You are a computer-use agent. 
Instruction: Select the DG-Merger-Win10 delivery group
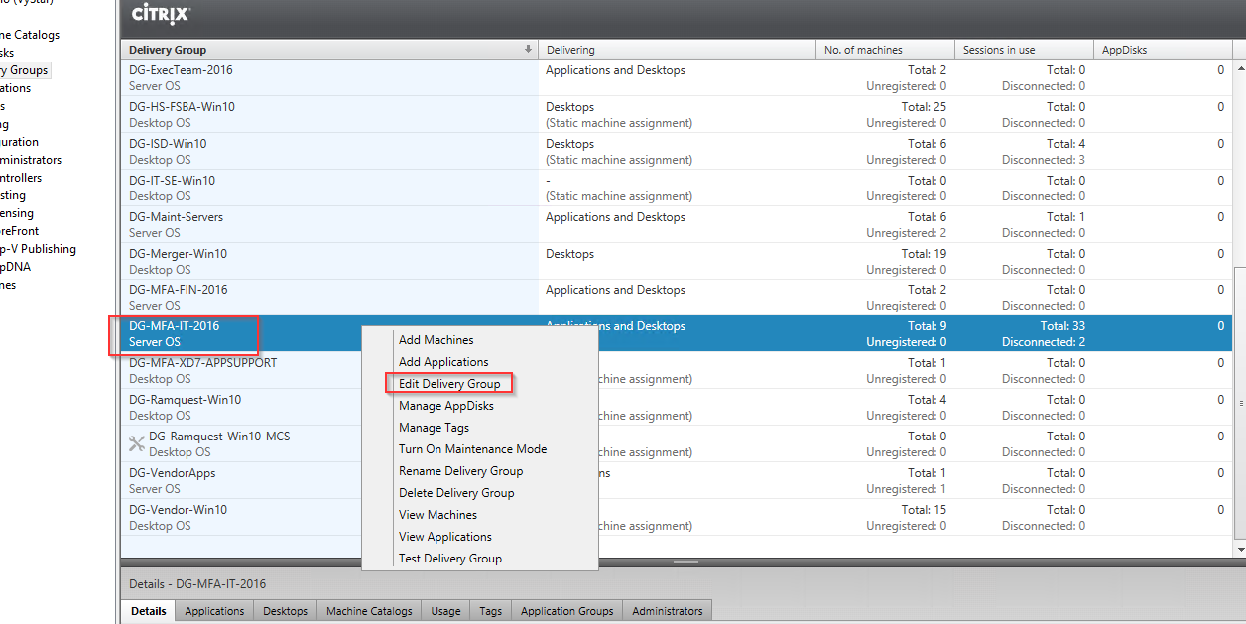pyautogui.click(x=677, y=262)
